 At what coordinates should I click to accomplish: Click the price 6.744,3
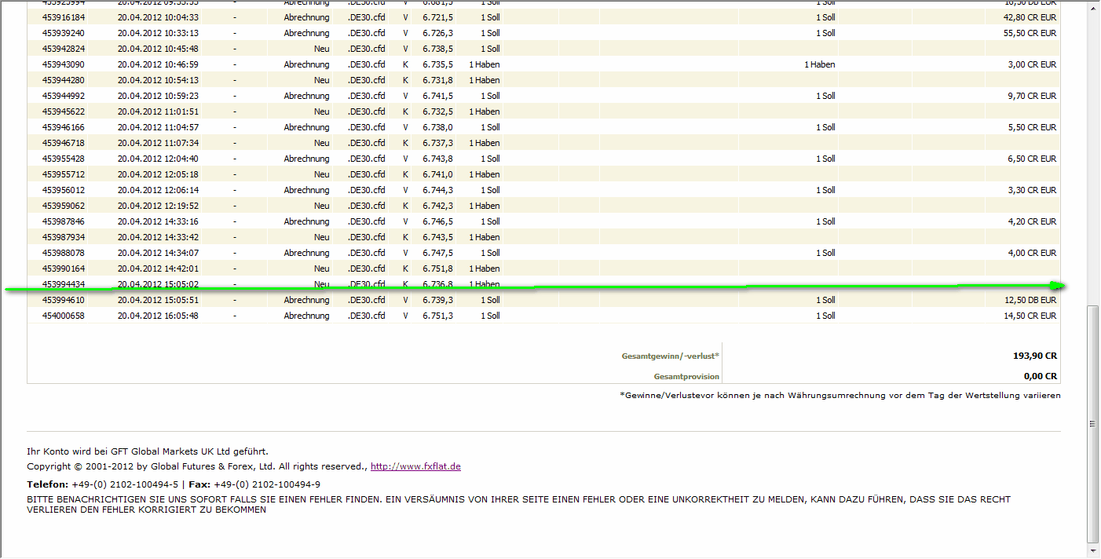(437, 190)
